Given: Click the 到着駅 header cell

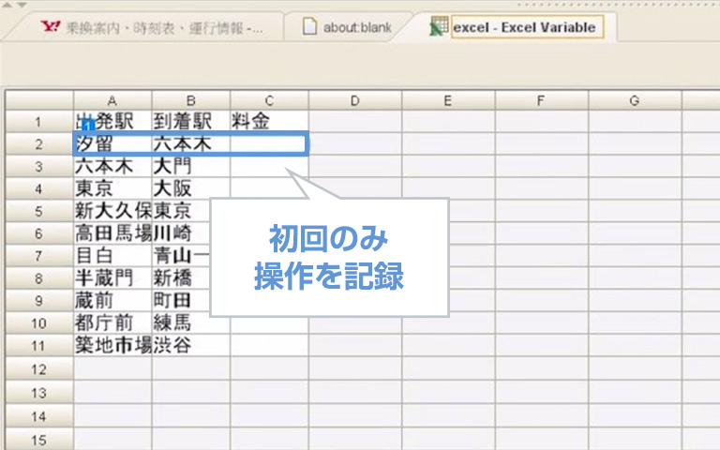Looking at the screenshot, I should (191, 122).
